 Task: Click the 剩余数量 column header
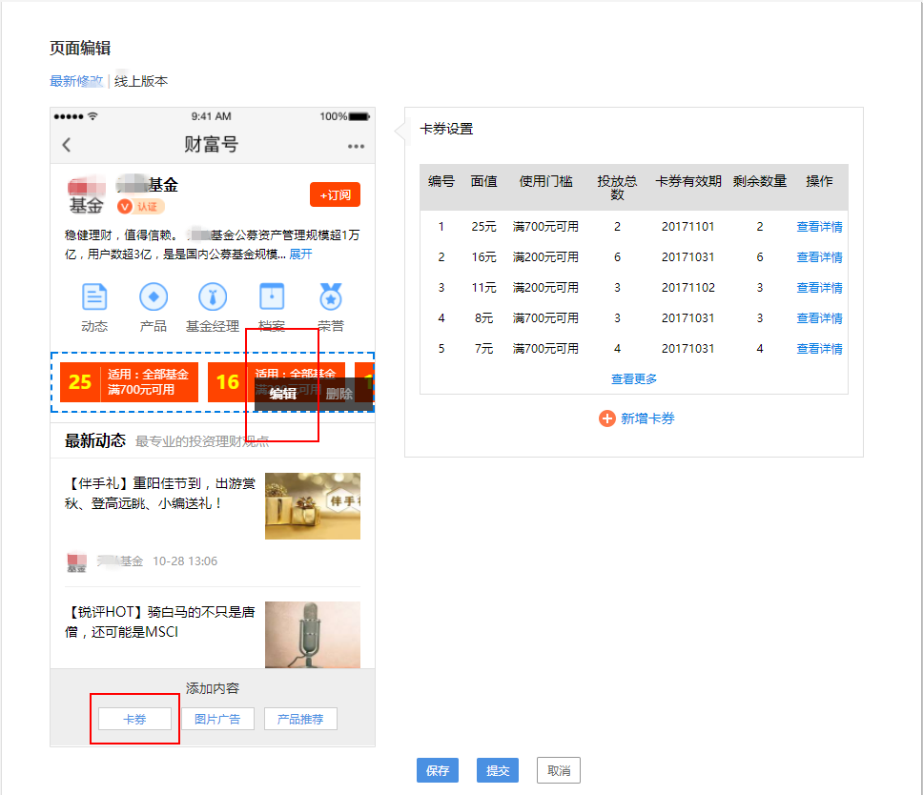pyautogui.click(x=760, y=181)
